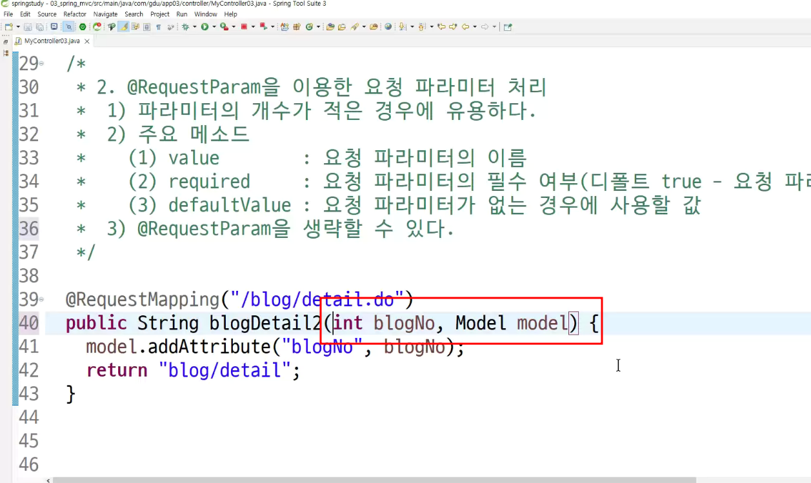Click line number 36 in gutter
This screenshot has height=483, width=811.
29,229
